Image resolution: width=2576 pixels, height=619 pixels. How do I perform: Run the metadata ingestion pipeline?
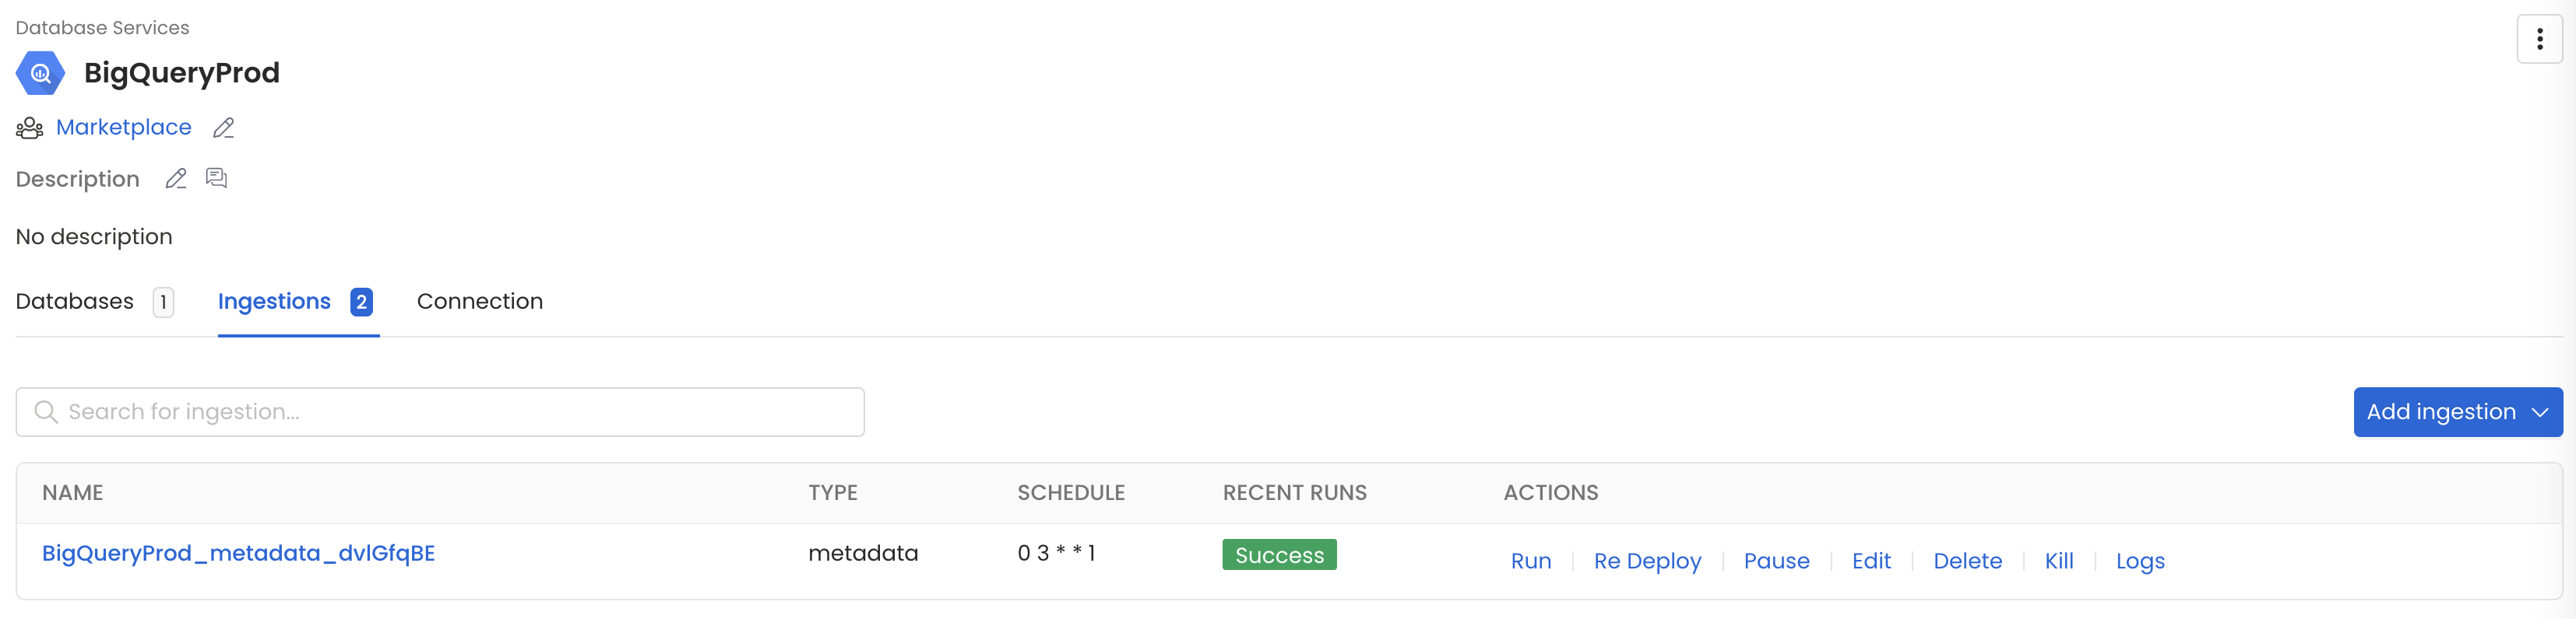pos(1530,561)
